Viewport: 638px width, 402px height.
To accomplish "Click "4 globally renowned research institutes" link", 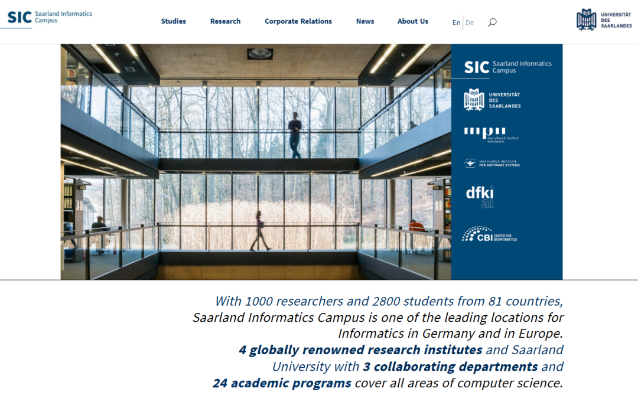I will (x=360, y=350).
